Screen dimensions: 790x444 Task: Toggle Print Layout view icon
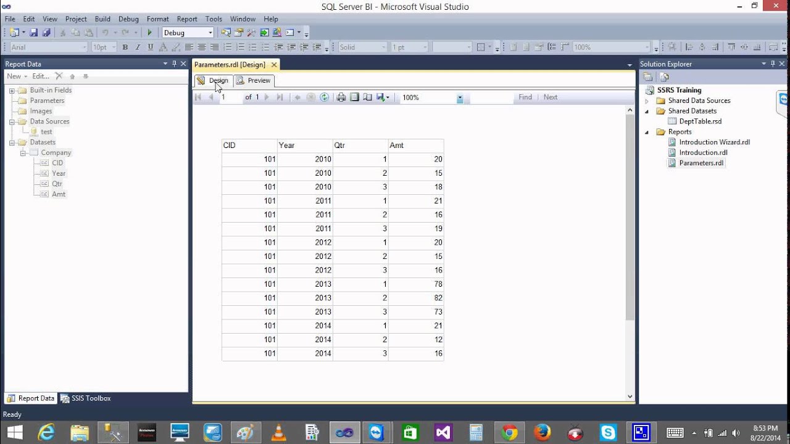pyautogui.click(x=354, y=97)
